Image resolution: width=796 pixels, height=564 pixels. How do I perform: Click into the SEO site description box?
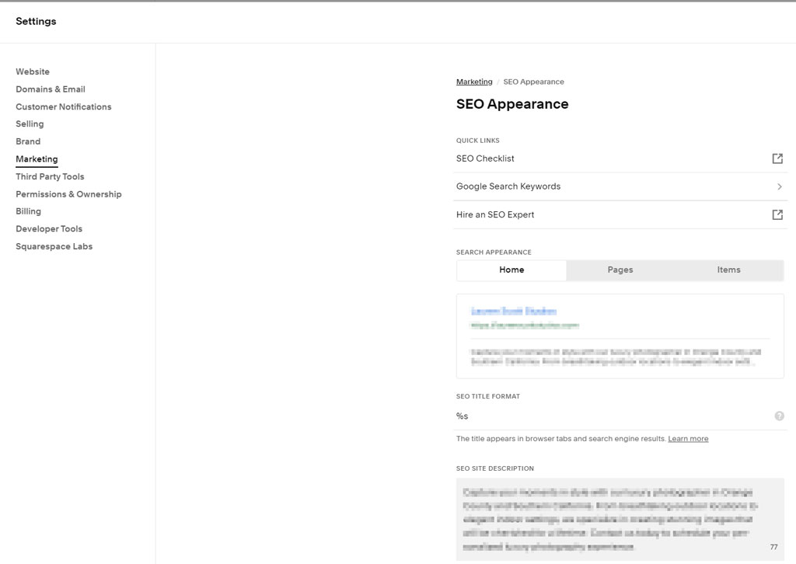point(620,520)
